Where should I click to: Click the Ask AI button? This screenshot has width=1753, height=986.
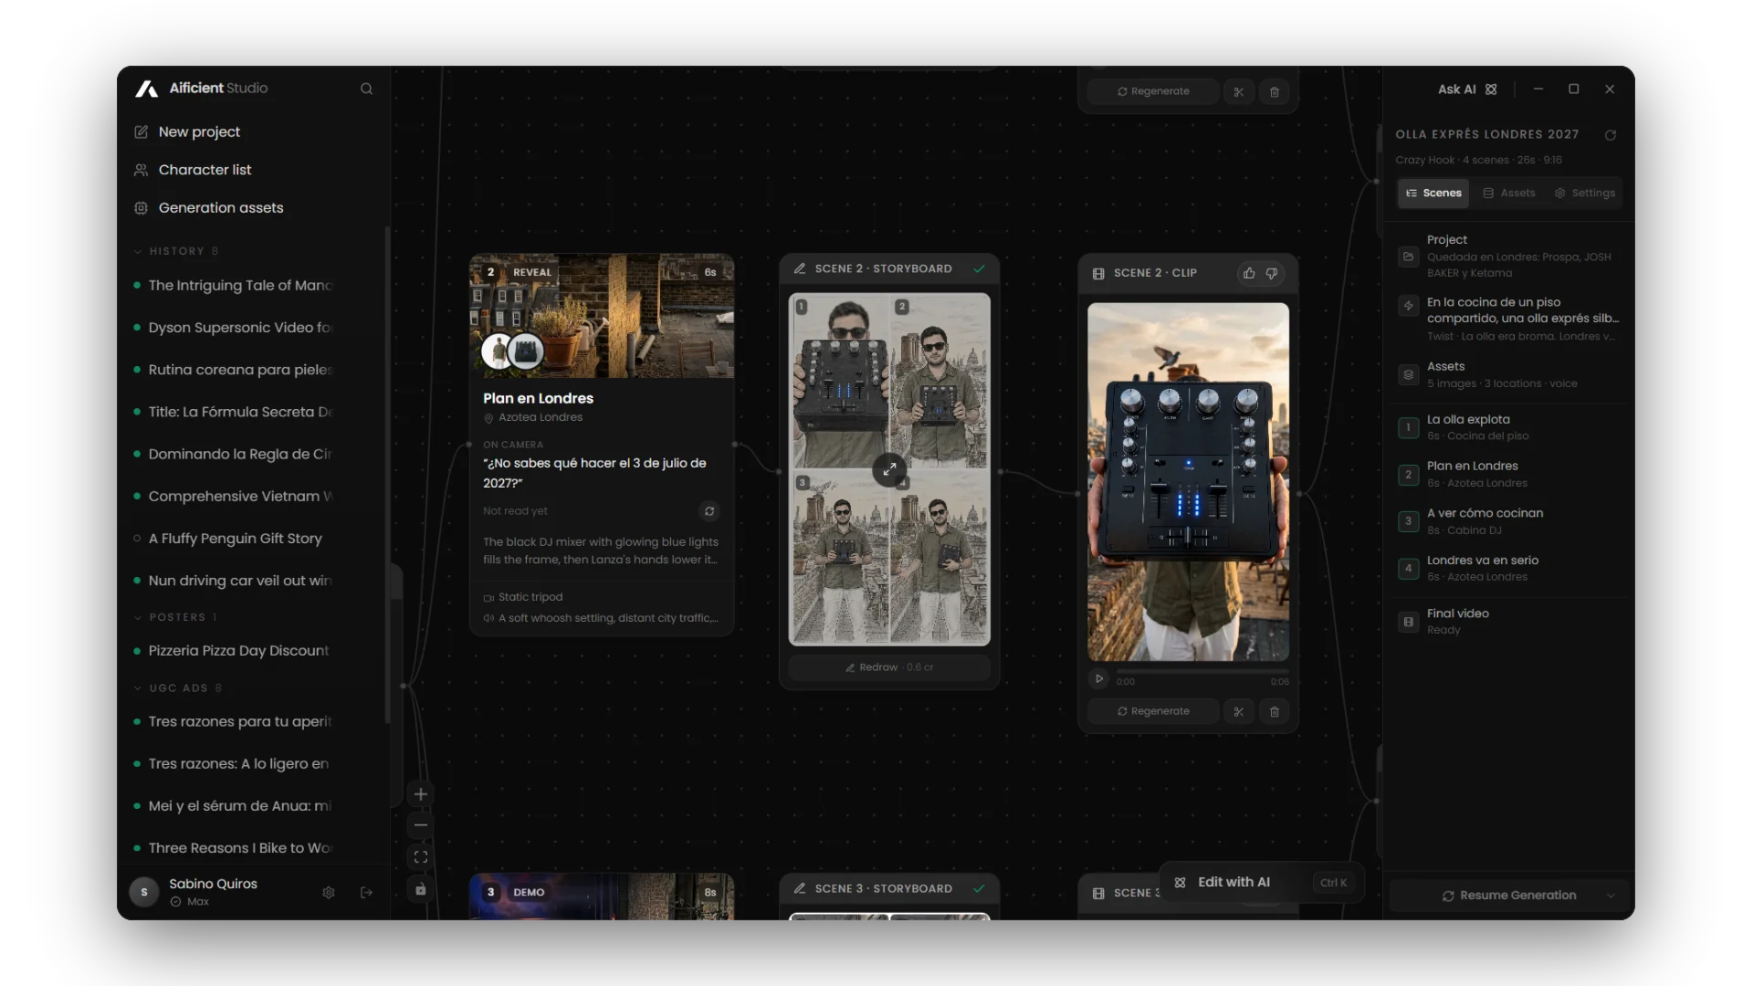click(1467, 89)
